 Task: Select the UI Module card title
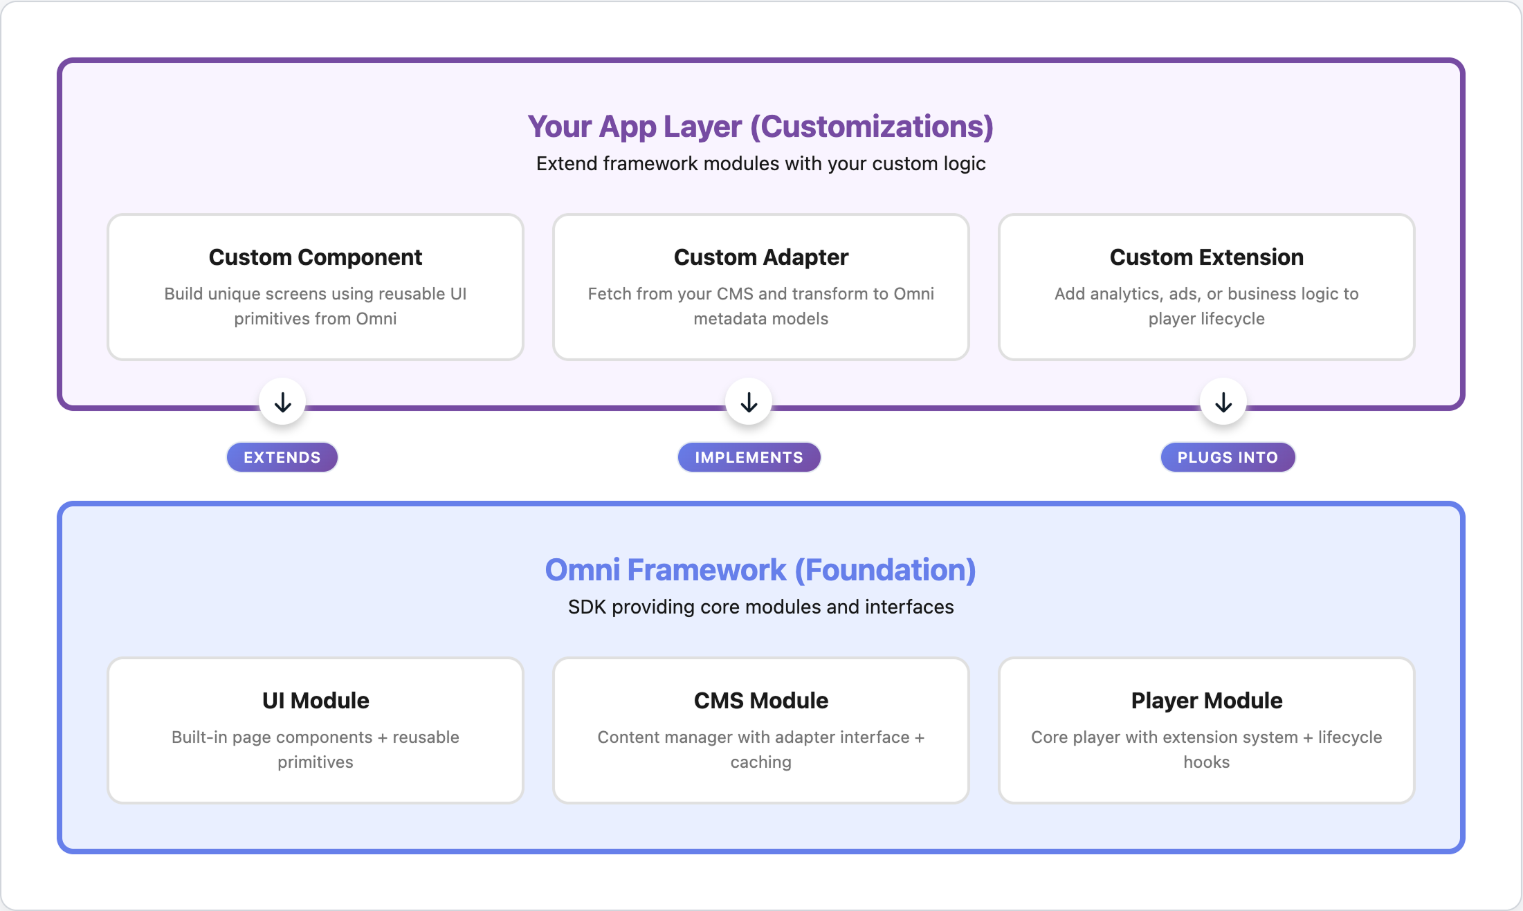point(316,701)
